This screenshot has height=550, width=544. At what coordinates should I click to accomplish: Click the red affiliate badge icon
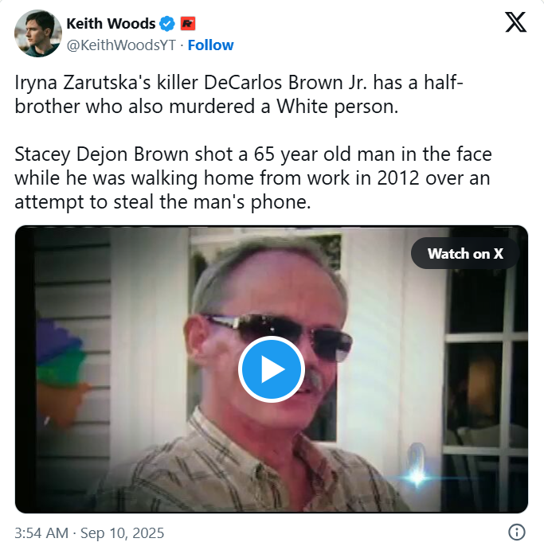[188, 24]
